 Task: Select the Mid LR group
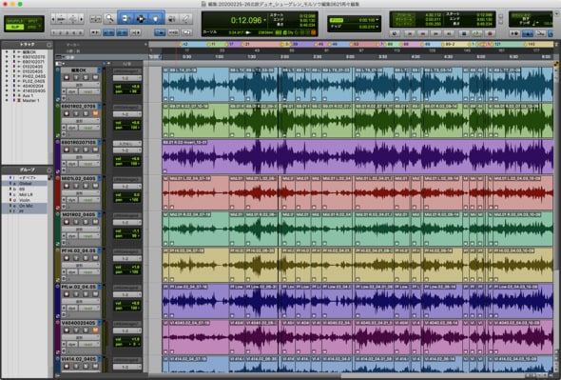point(26,194)
